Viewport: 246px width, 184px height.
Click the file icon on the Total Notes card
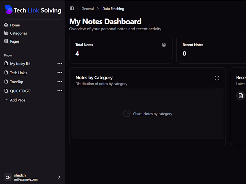(x=164, y=44)
